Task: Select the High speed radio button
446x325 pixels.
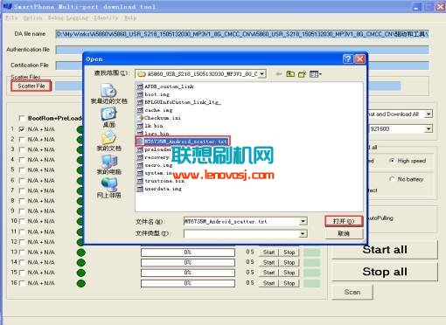Action: (393, 161)
